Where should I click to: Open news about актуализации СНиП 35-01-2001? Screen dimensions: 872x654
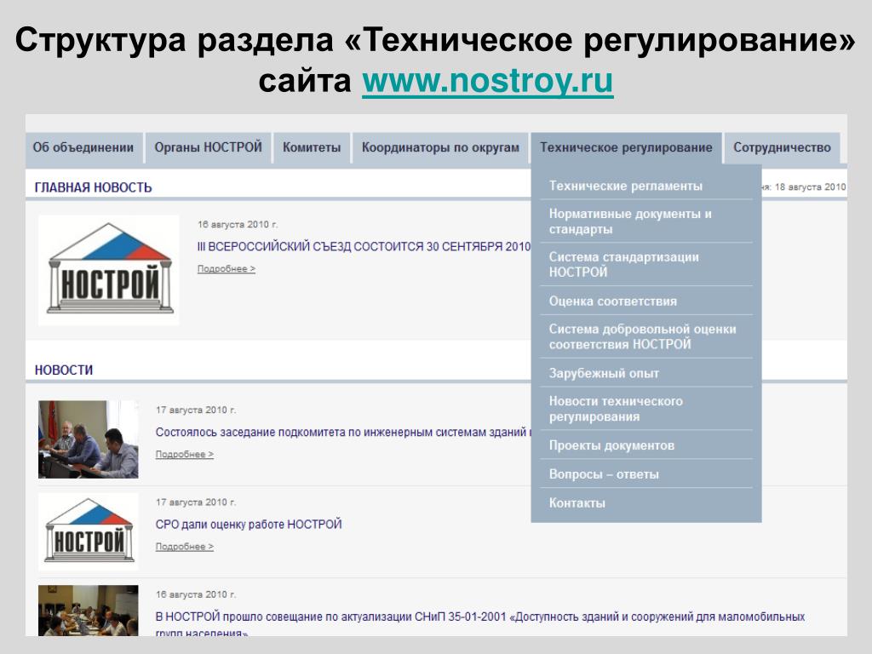480,623
